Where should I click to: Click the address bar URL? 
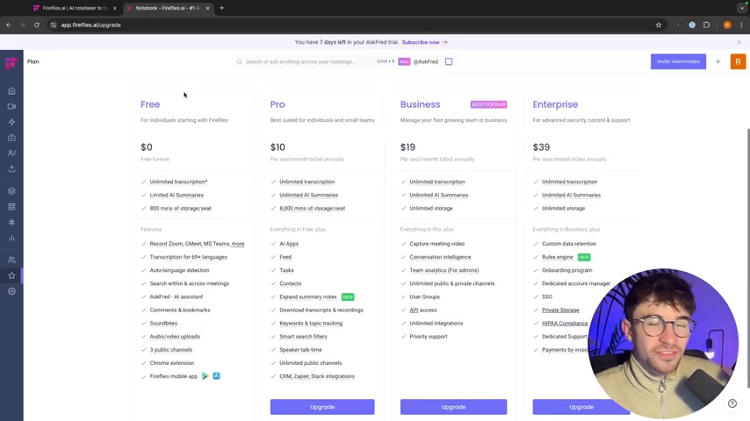click(x=90, y=25)
